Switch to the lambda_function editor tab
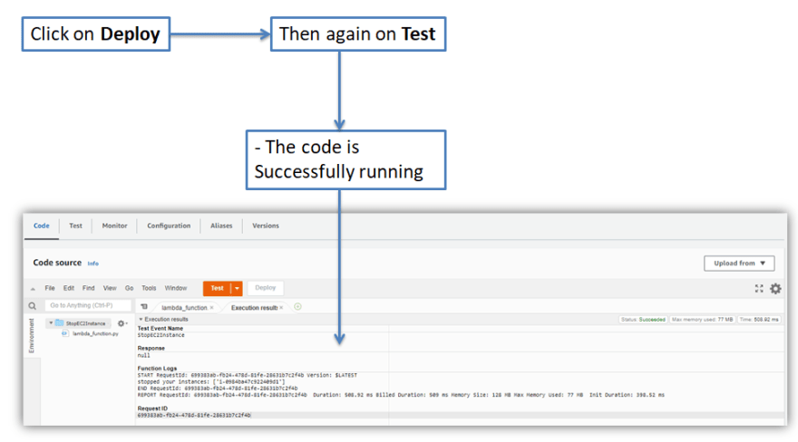Image resolution: width=798 pixels, height=442 pixels. click(x=184, y=307)
